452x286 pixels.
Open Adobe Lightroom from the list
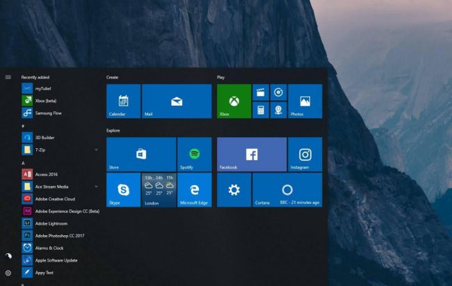pyautogui.click(x=60, y=223)
